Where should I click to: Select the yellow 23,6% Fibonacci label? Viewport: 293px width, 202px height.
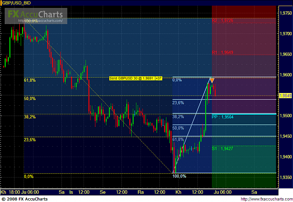click(30, 140)
